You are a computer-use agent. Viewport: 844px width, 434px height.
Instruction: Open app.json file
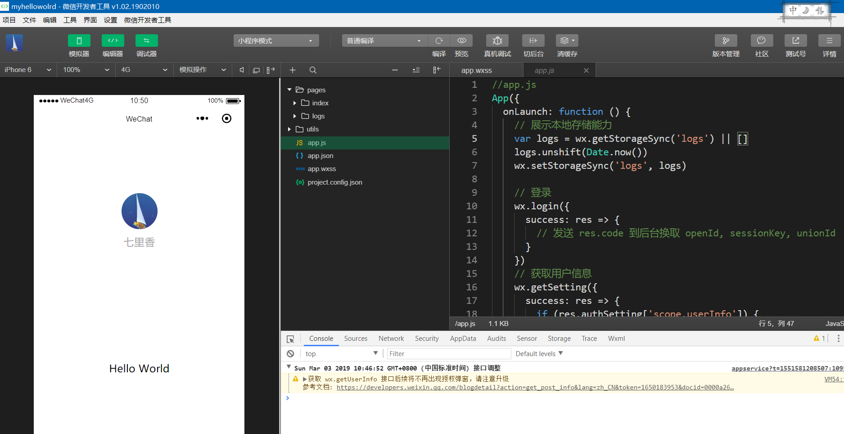click(365, 156)
